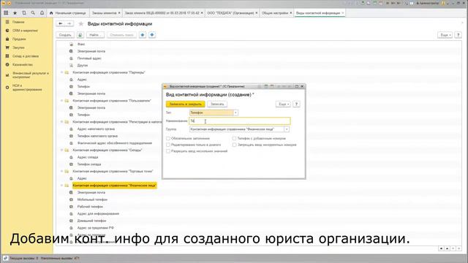Add Виды контактной информации to favorites star
468x263 pixels.
(80, 24)
